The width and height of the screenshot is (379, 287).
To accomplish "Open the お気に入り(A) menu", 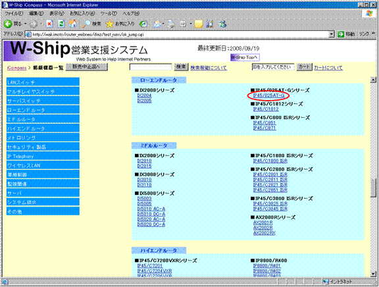I will pyautogui.click(x=82, y=14).
